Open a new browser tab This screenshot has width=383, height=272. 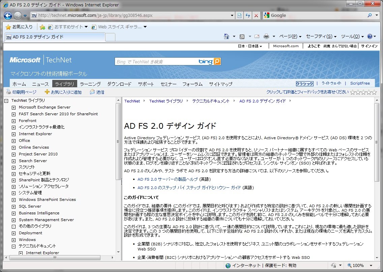click(x=110, y=37)
